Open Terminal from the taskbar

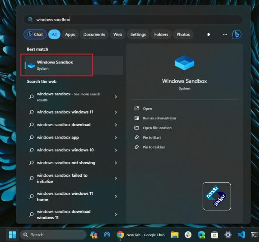tap(255, 235)
